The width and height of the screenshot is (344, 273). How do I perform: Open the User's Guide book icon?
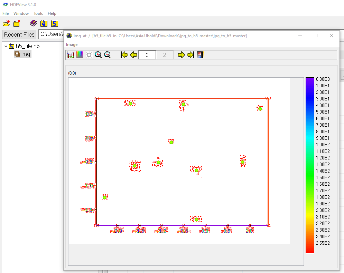click(33, 23)
